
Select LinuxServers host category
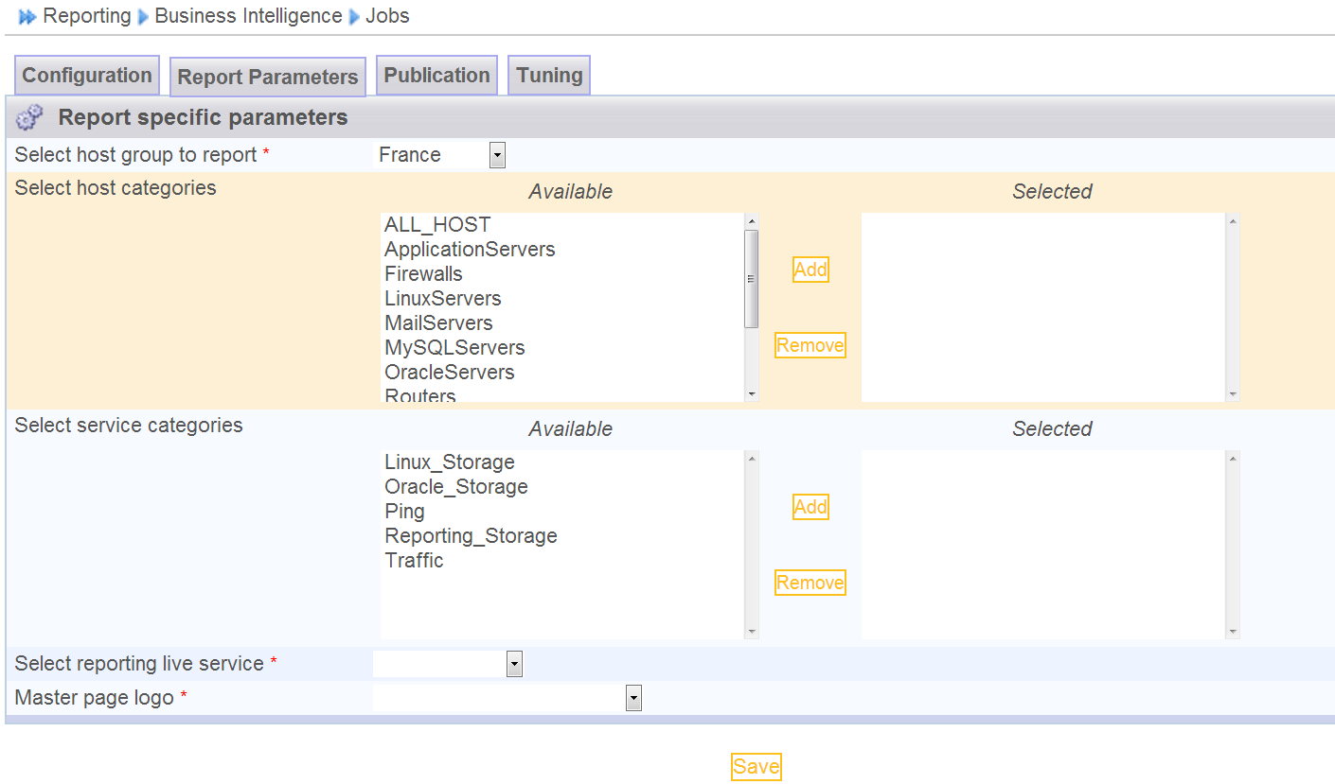point(562,299)
